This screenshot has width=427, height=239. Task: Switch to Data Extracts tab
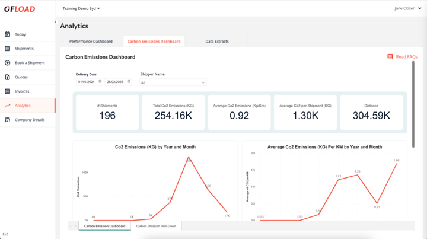point(216,42)
